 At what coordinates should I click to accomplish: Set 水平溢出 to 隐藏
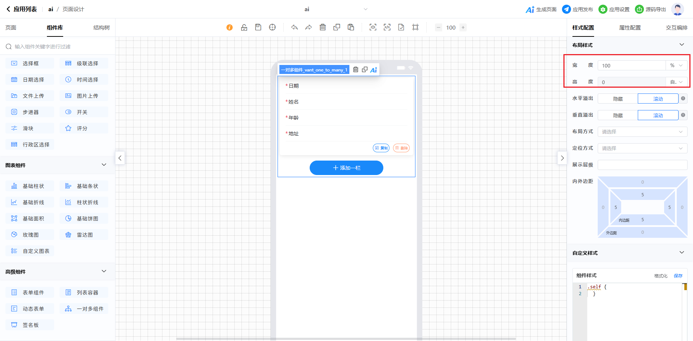pos(618,99)
